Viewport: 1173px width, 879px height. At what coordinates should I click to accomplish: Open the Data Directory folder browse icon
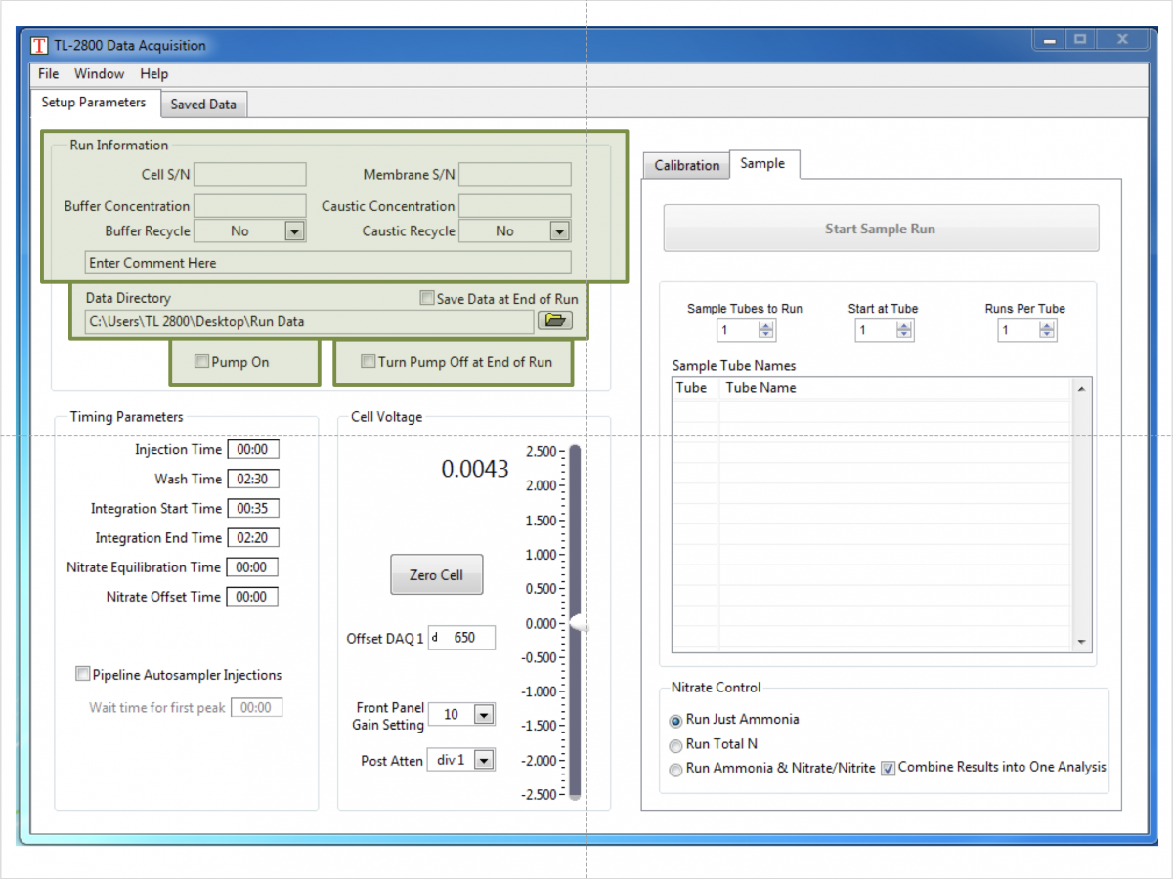click(555, 320)
